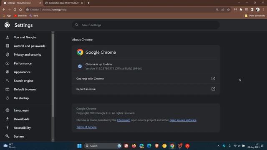Open Get help with Chrome
Image resolution: width=267 pixels, height=150 pixels.
[146, 79]
